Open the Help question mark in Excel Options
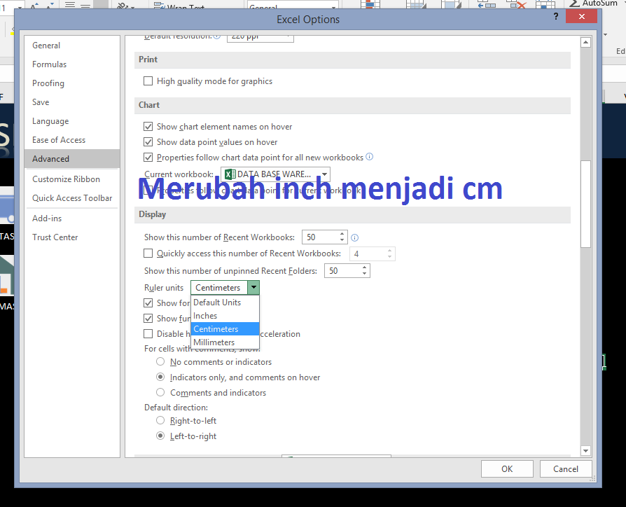Viewport: 626px width, 507px height. [556, 16]
